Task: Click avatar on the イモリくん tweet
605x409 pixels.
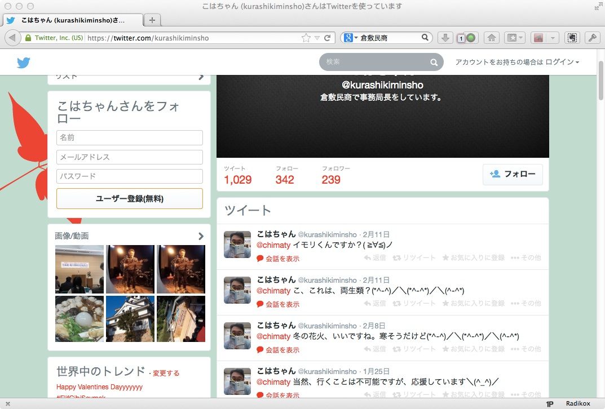Action: (237, 244)
